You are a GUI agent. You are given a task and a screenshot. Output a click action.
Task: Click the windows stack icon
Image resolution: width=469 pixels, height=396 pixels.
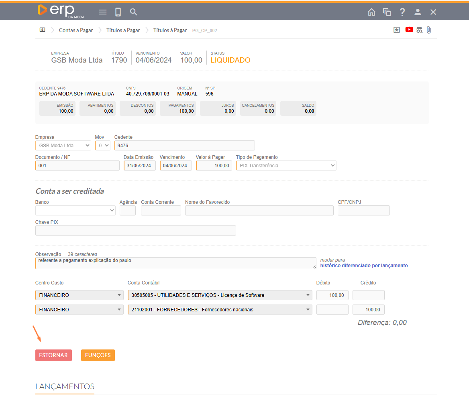(387, 12)
